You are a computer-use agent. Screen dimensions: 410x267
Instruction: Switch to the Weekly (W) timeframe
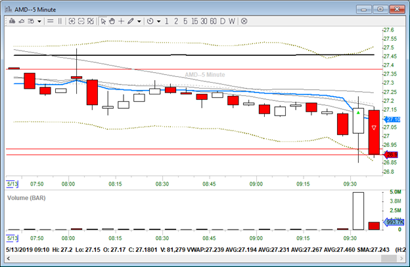231,21
